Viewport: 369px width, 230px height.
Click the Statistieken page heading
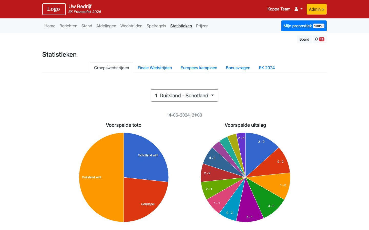point(59,54)
